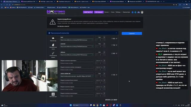Increase quantity in the ADATA LEGEND row

pyautogui.click(x=104, y=76)
